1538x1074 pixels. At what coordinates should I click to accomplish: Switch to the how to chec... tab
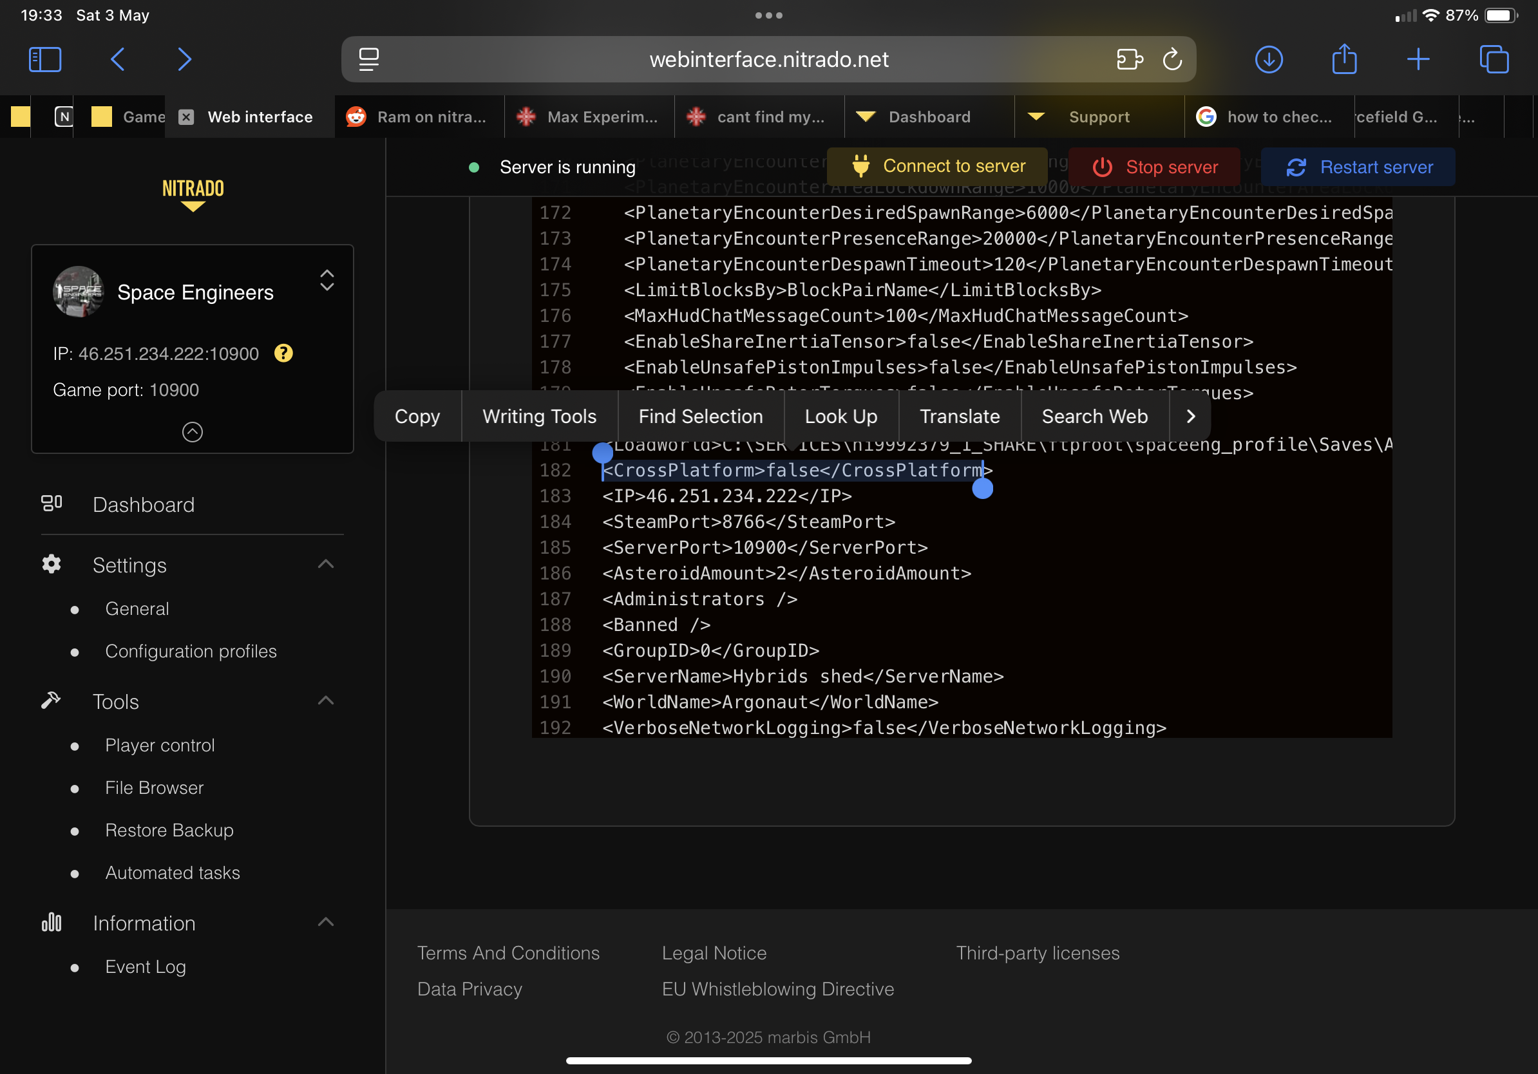pyautogui.click(x=1269, y=117)
